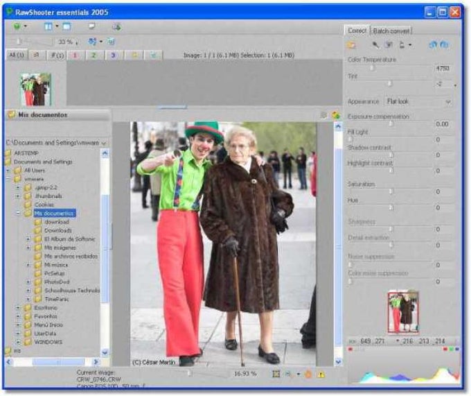Adjust the Noise suppression slider
Viewport: 471px width, 396px height.
[x=350, y=265]
